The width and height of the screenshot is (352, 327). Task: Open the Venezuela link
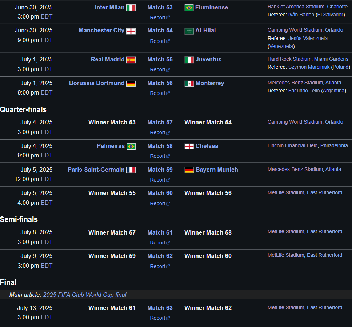pyautogui.click(x=281, y=46)
